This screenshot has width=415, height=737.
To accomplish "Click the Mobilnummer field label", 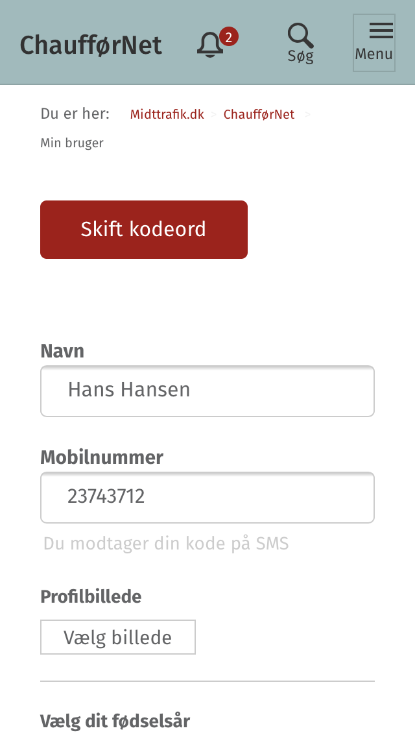I will coord(102,457).
